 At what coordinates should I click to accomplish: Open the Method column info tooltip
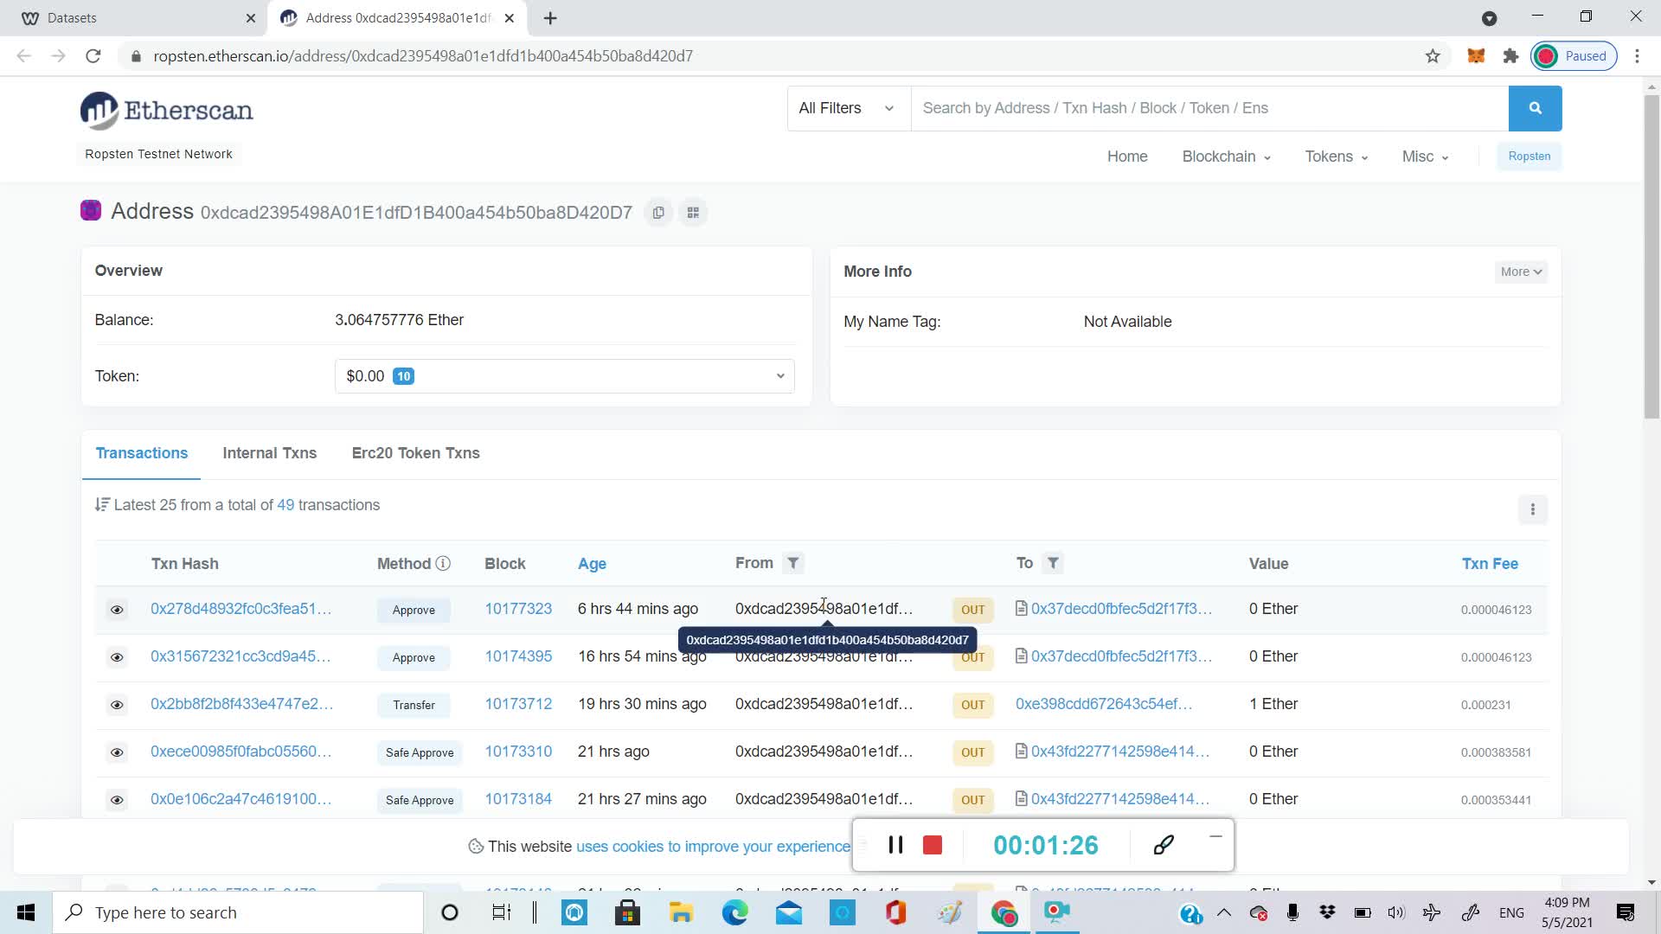pyautogui.click(x=445, y=563)
